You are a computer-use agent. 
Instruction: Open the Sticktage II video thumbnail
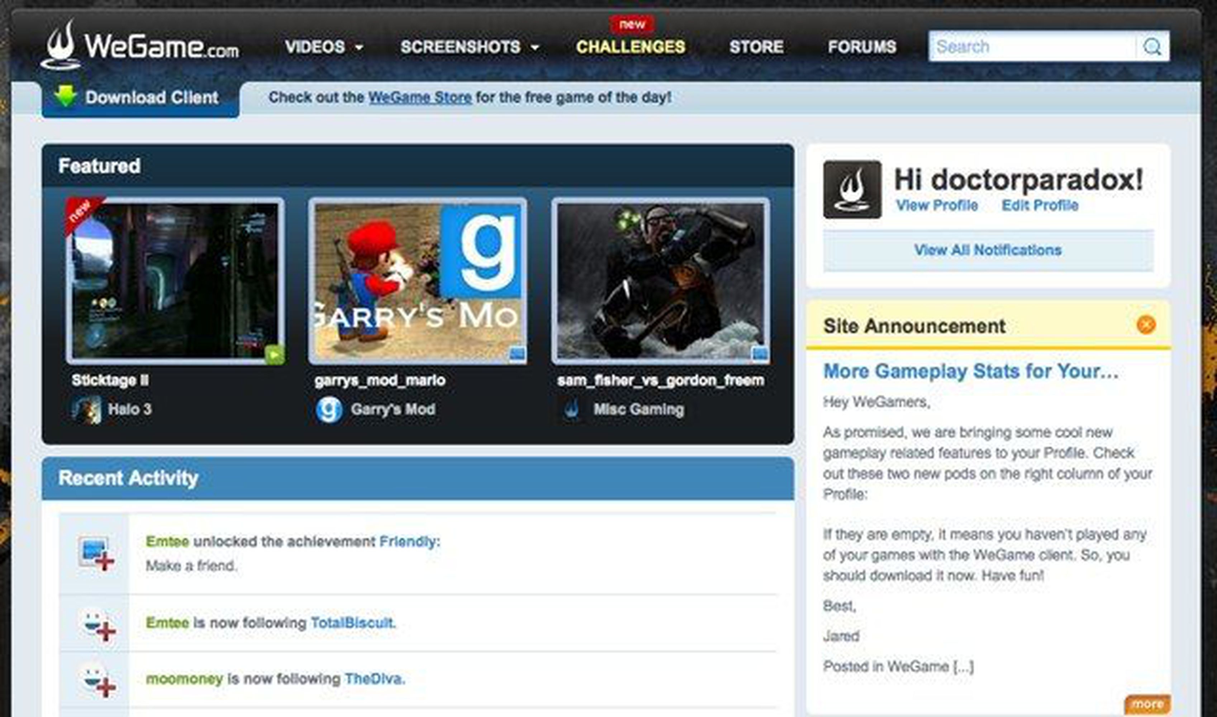(175, 281)
